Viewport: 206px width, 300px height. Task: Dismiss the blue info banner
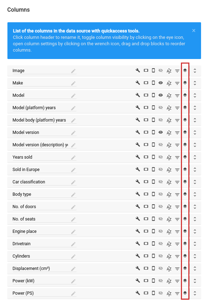(x=194, y=31)
